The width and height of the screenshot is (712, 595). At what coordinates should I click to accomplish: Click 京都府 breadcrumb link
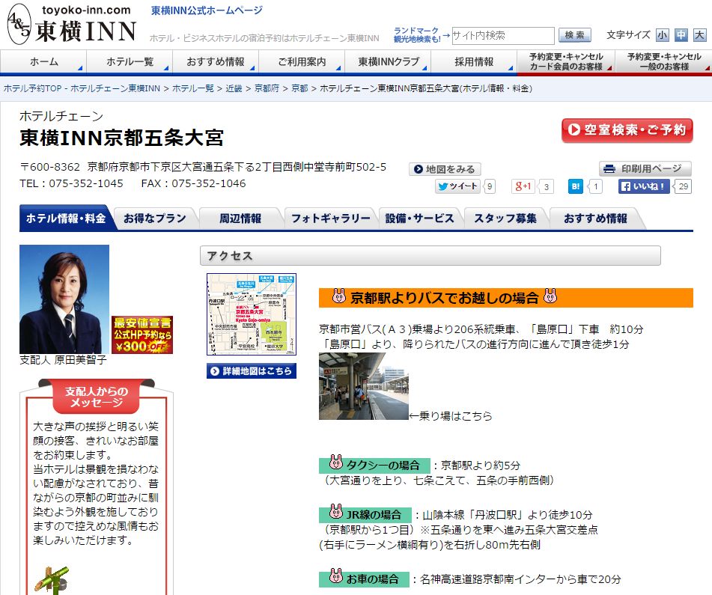coord(267,88)
